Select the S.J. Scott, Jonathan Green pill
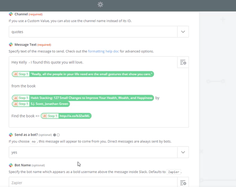This screenshot has height=187, width=236. point(41,104)
